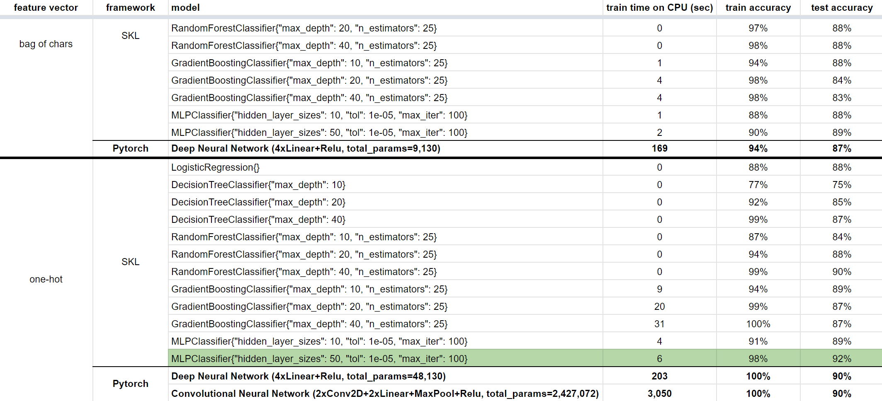The image size is (882, 401).
Task: Click the "train time on CPU (sec)" header
Action: click(x=659, y=7)
